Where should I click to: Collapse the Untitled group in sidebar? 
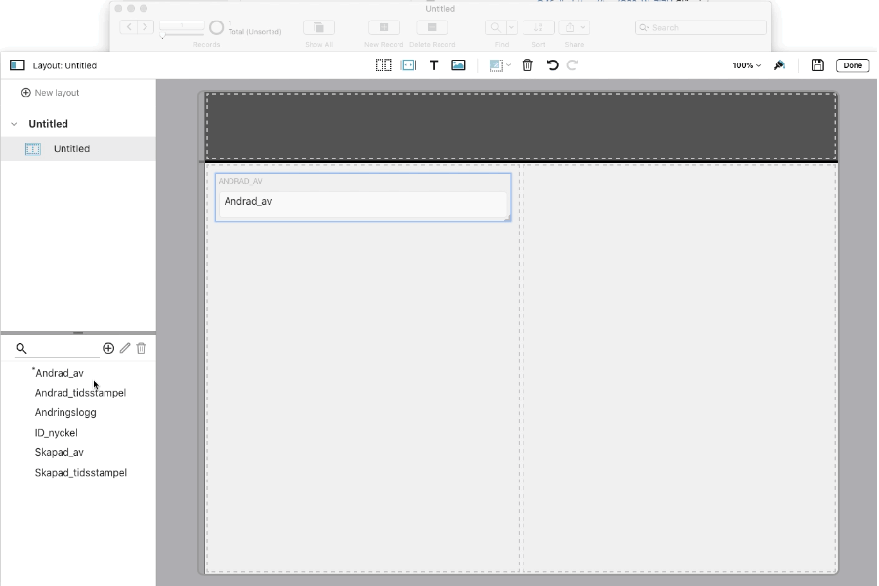click(14, 124)
